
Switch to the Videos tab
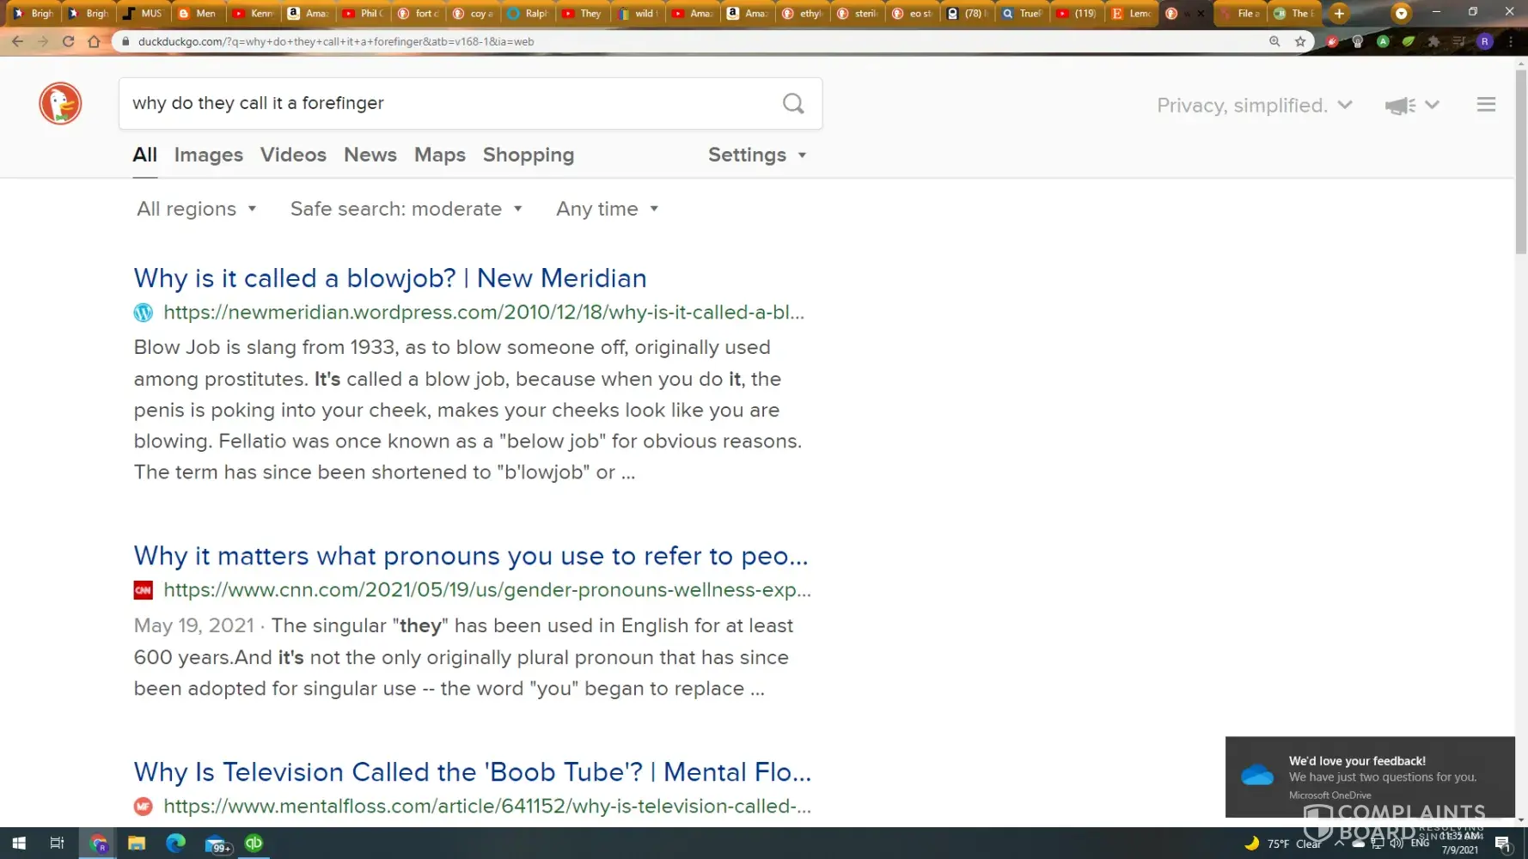[x=293, y=155]
